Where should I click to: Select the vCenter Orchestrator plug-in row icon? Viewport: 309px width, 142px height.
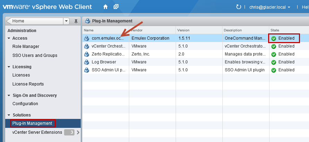click(87, 46)
